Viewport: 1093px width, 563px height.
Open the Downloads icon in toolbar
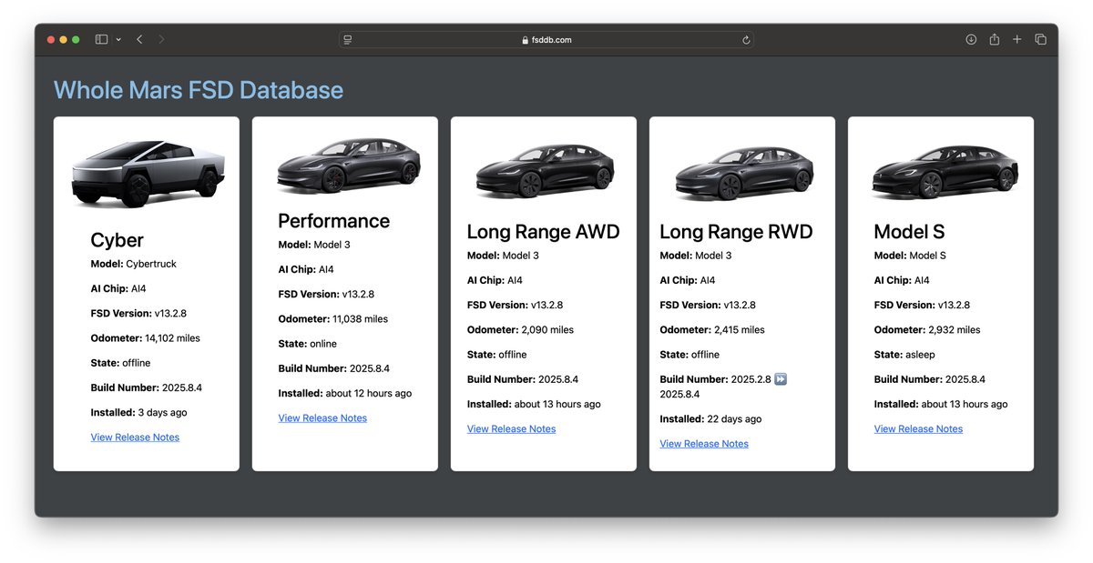tap(971, 40)
